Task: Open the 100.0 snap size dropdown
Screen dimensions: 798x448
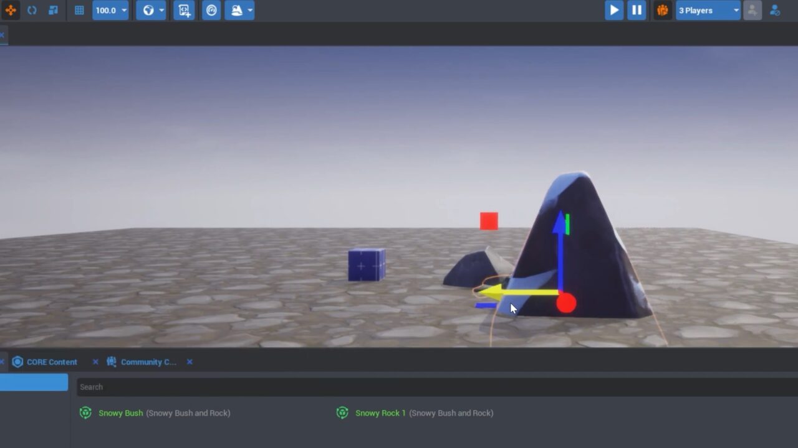Action: [110, 10]
